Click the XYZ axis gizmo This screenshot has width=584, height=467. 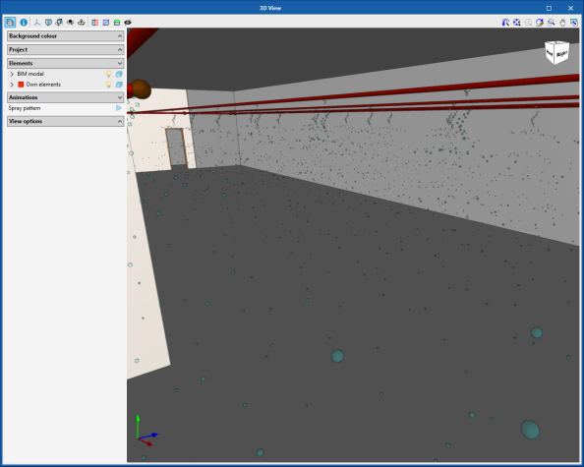coord(147,431)
